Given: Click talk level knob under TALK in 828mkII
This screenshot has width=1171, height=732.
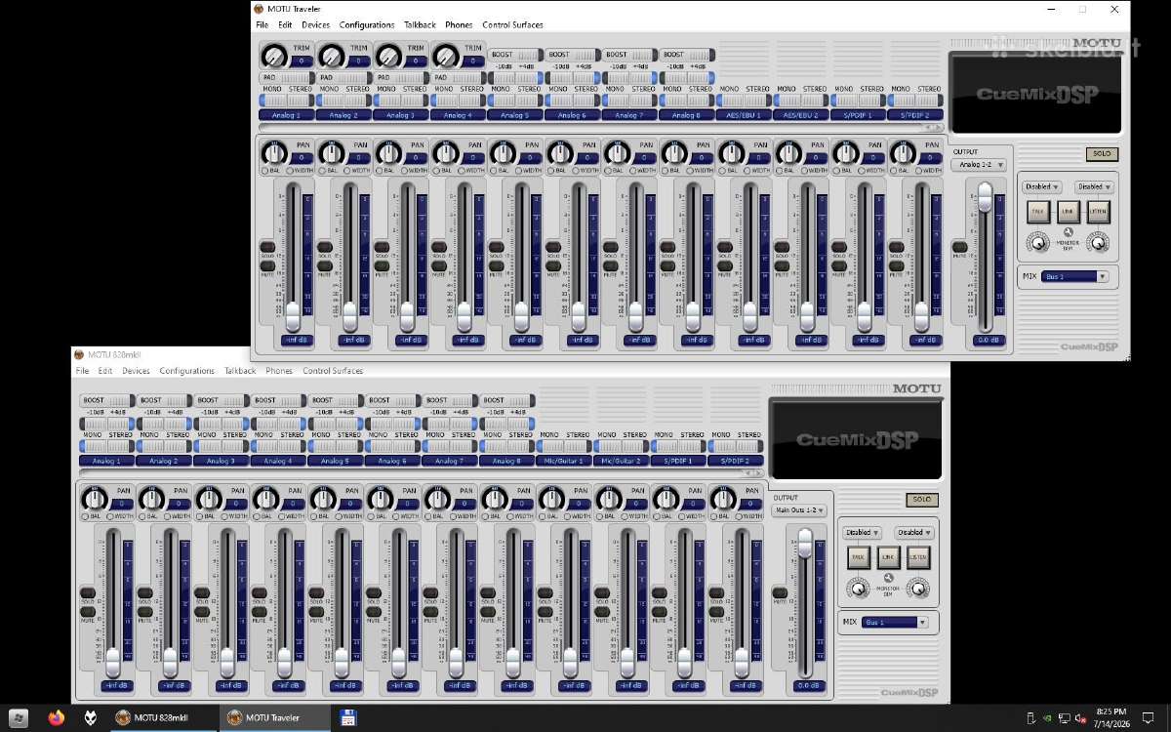Looking at the screenshot, I should [857, 588].
